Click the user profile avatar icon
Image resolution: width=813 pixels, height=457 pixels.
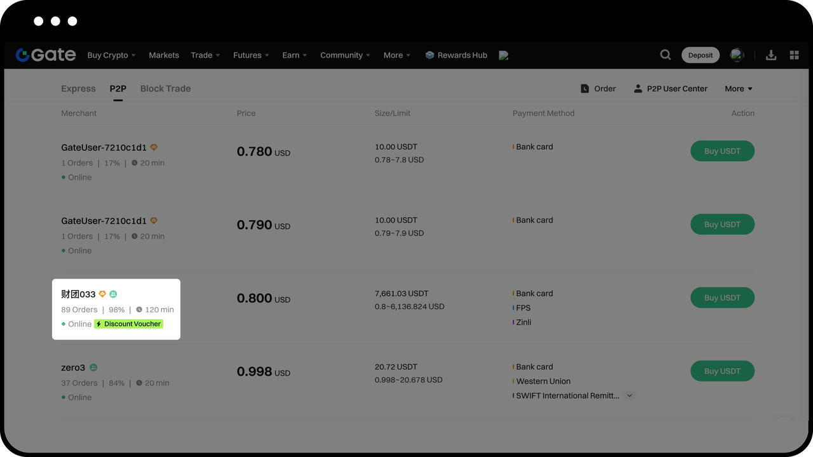(x=737, y=55)
